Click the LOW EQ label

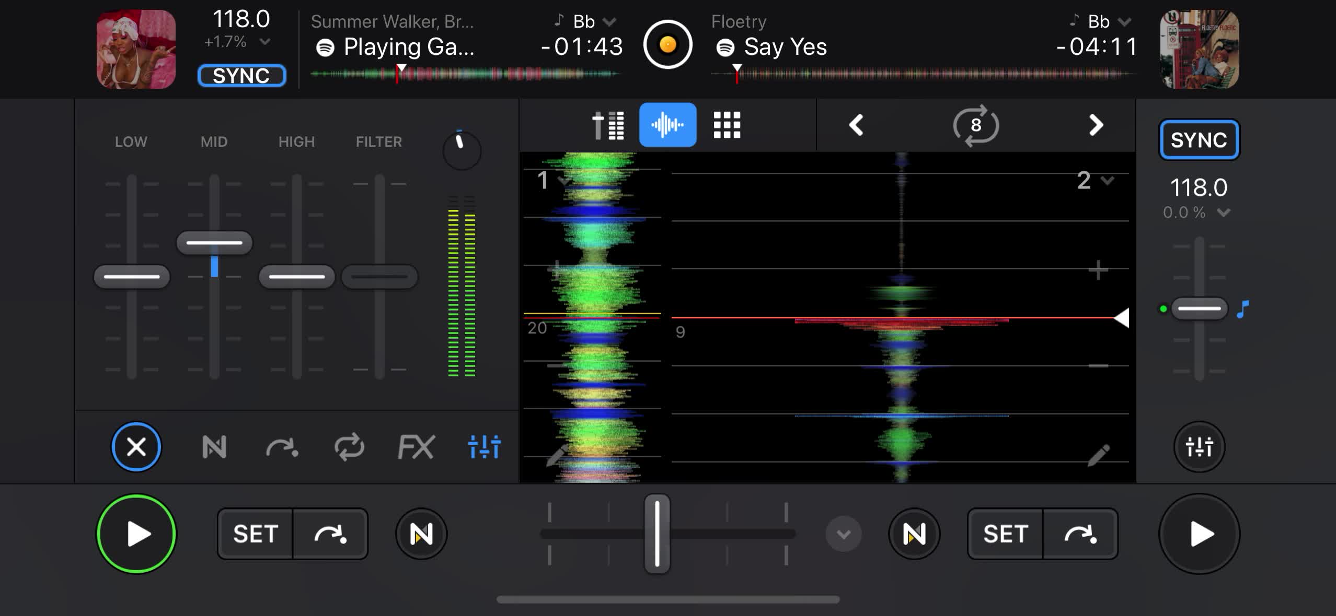[131, 142]
